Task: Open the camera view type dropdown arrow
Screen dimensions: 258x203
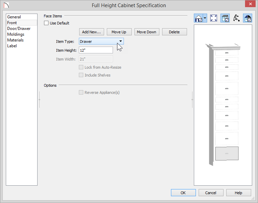Action: tap(205, 18)
